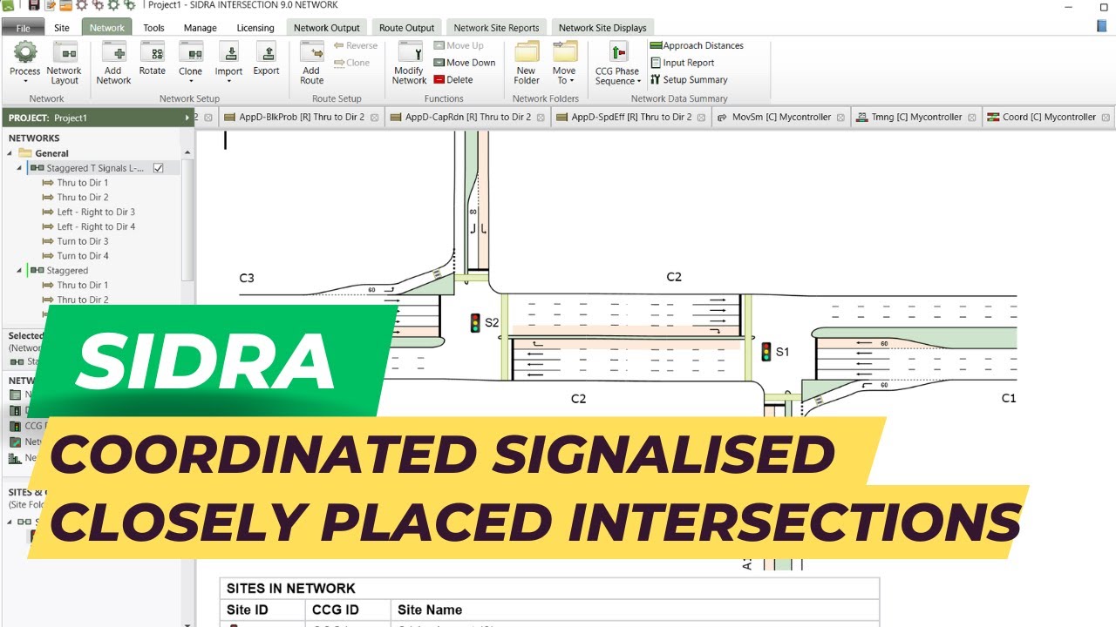Close the Tmng [C] Mycontroller tab
This screenshot has width=1116, height=627.
[971, 118]
